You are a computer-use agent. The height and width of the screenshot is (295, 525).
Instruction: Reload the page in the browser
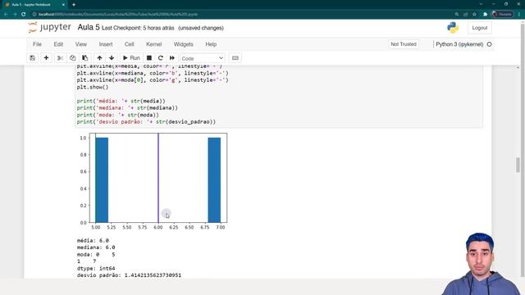24,15
